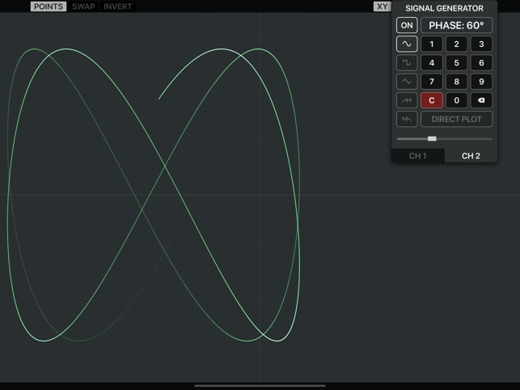This screenshot has width=520, height=390.
Task: Select the reverse sawtooth waveform icon
Action: tap(407, 119)
